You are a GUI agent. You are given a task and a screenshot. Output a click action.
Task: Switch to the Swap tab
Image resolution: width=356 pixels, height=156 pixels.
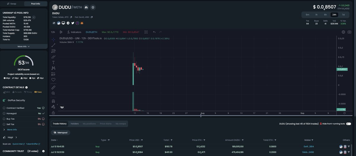pyautogui.click(x=12, y=4)
